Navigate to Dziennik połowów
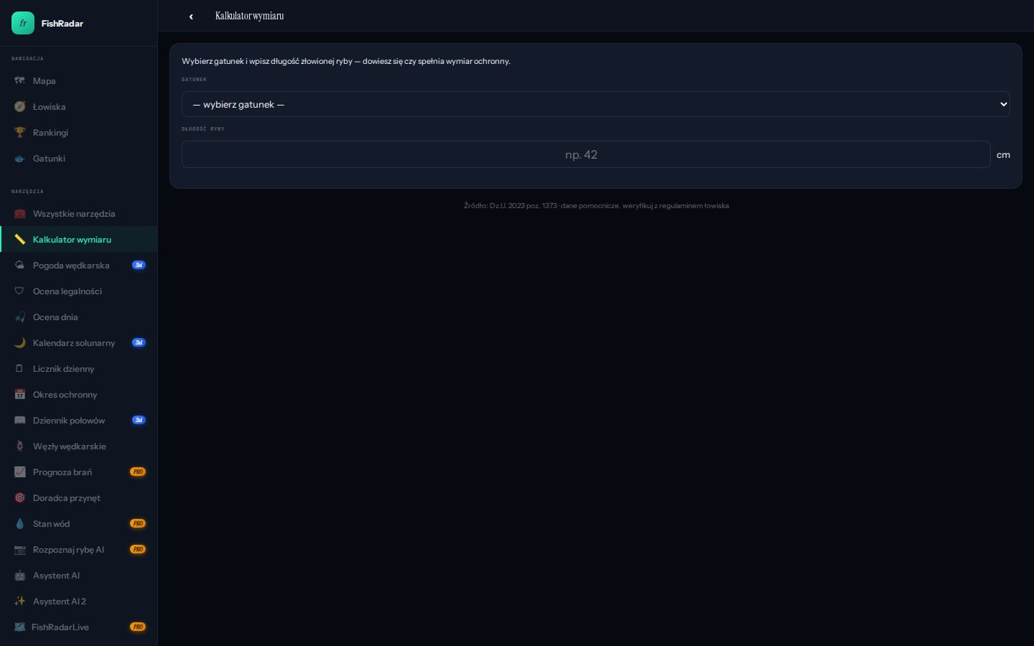 pos(69,421)
